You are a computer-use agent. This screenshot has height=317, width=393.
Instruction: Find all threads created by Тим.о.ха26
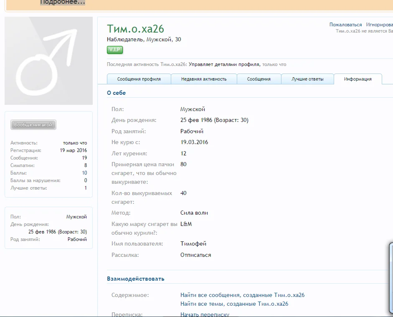pyautogui.click(x=234, y=304)
